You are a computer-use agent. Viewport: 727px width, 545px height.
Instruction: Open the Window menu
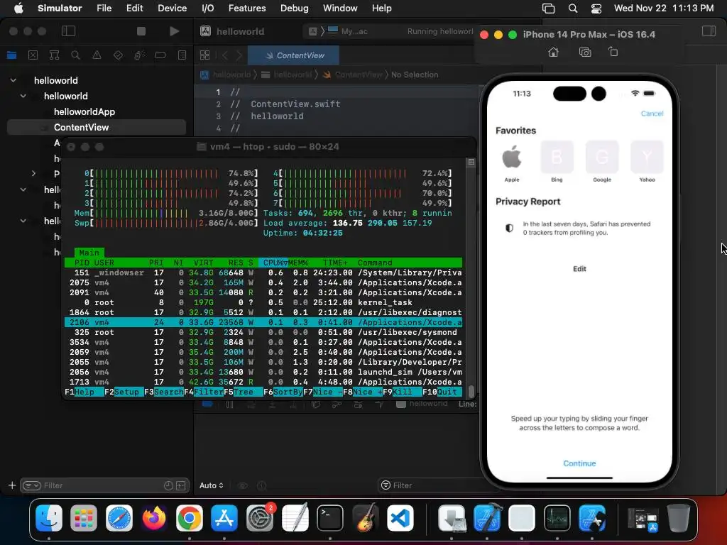point(340,8)
